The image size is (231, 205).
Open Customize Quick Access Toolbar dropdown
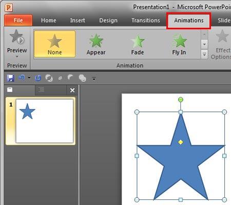click(94, 79)
